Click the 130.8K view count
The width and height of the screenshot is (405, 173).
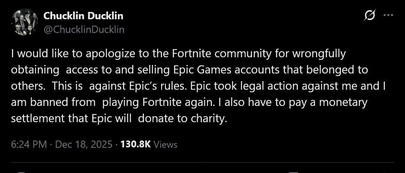pyautogui.click(x=135, y=144)
